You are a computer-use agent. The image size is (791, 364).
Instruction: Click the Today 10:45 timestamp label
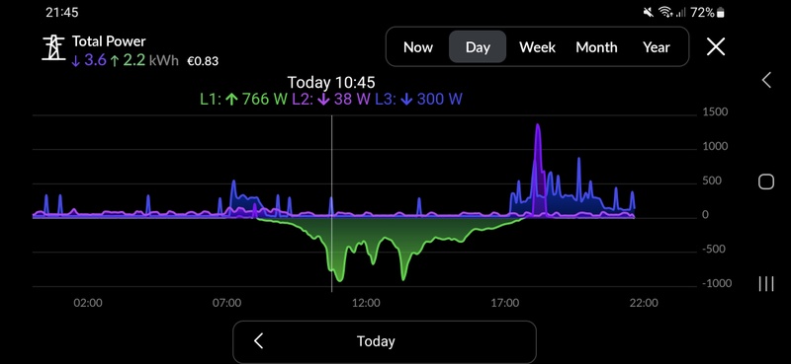point(331,83)
